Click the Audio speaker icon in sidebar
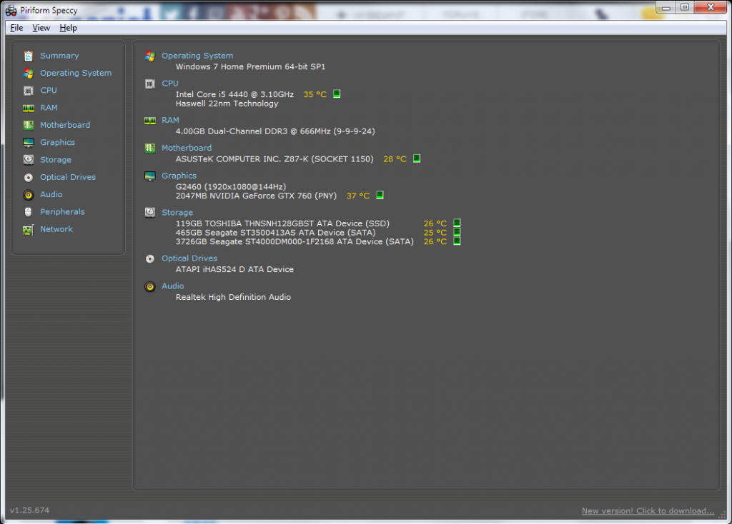The image size is (732, 524). point(29,195)
